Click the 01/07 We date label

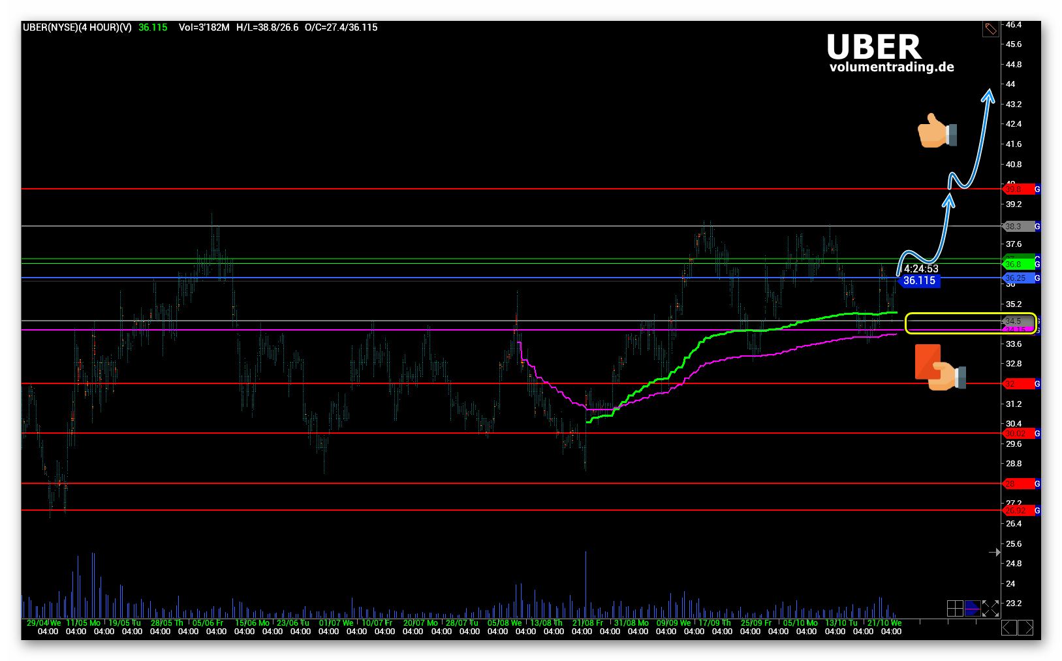click(336, 623)
